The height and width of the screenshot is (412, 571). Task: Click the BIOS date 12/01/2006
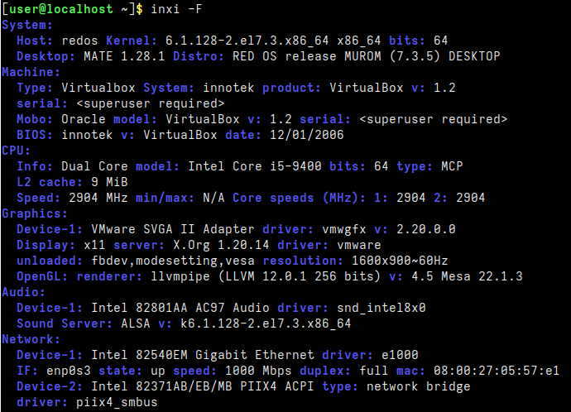[x=307, y=135]
